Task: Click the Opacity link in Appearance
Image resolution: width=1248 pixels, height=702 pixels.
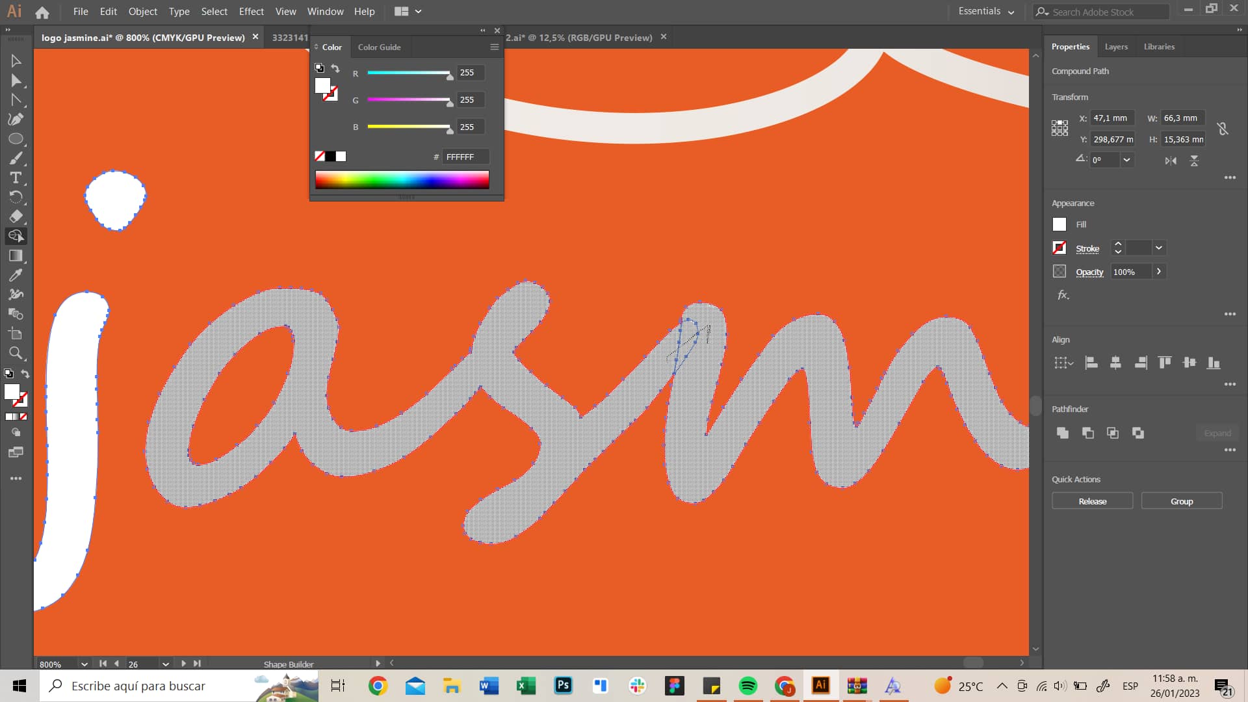Action: [x=1089, y=272]
